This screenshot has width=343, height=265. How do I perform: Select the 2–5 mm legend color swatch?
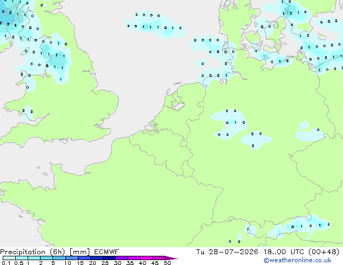point(47,258)
